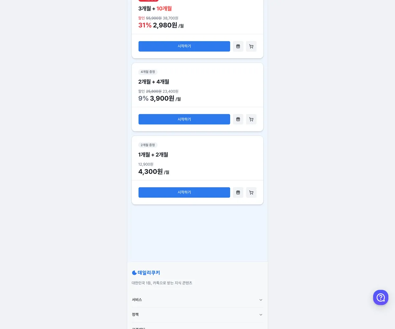Click the 데일리쿠키 footer logo
The width and height of the screenshot is (395, 329).
[x=146, y=273]
